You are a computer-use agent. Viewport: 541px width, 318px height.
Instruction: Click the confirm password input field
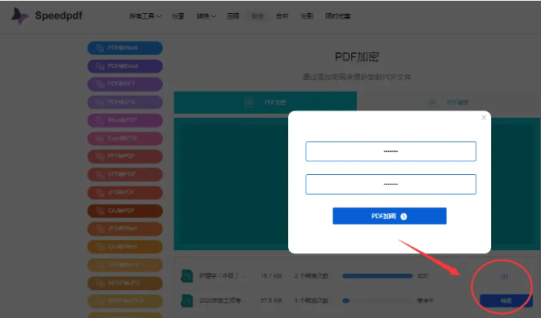pyautogui.click(x=390, y=184)
